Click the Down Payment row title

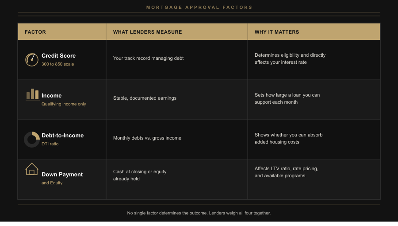(x=62, y=175)
